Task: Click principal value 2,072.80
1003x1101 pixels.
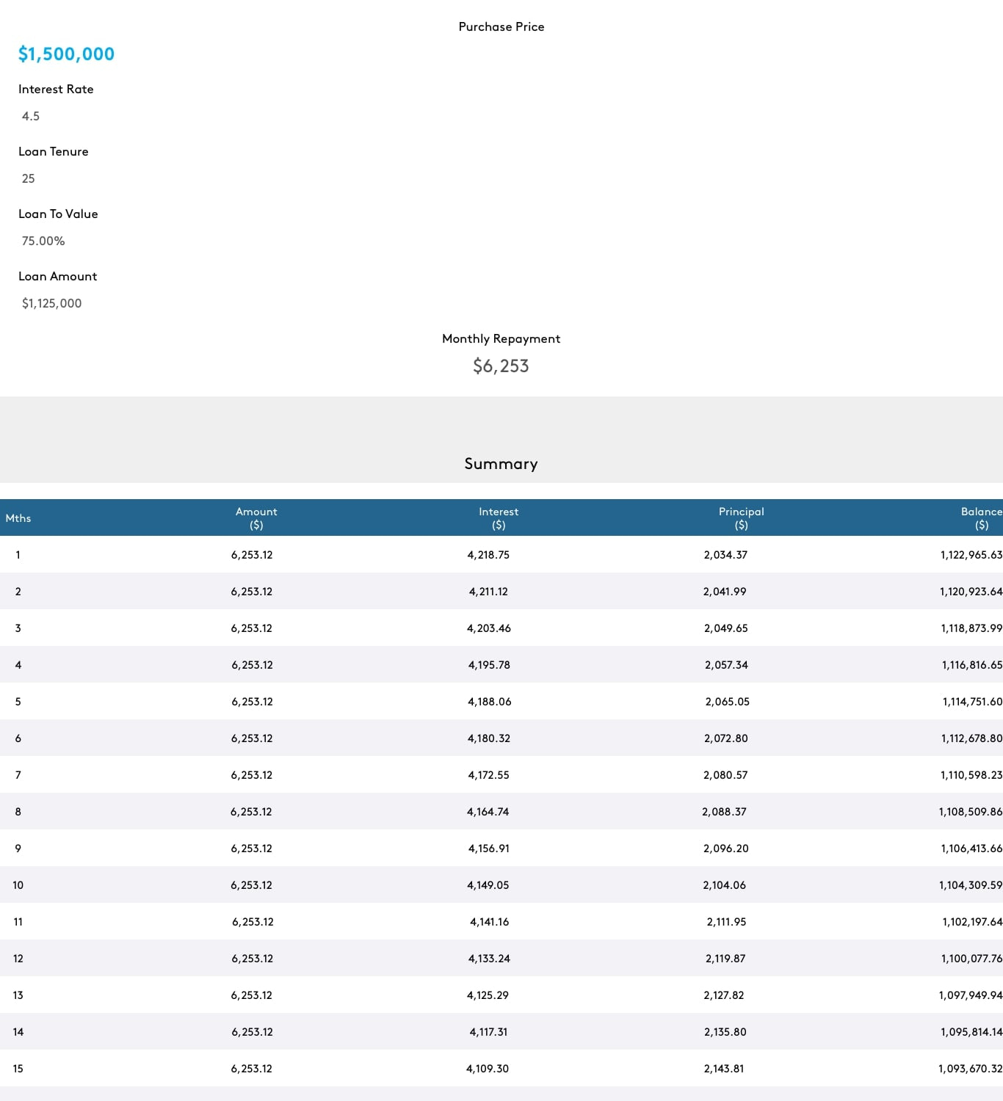Action: [x=726, y=738]
